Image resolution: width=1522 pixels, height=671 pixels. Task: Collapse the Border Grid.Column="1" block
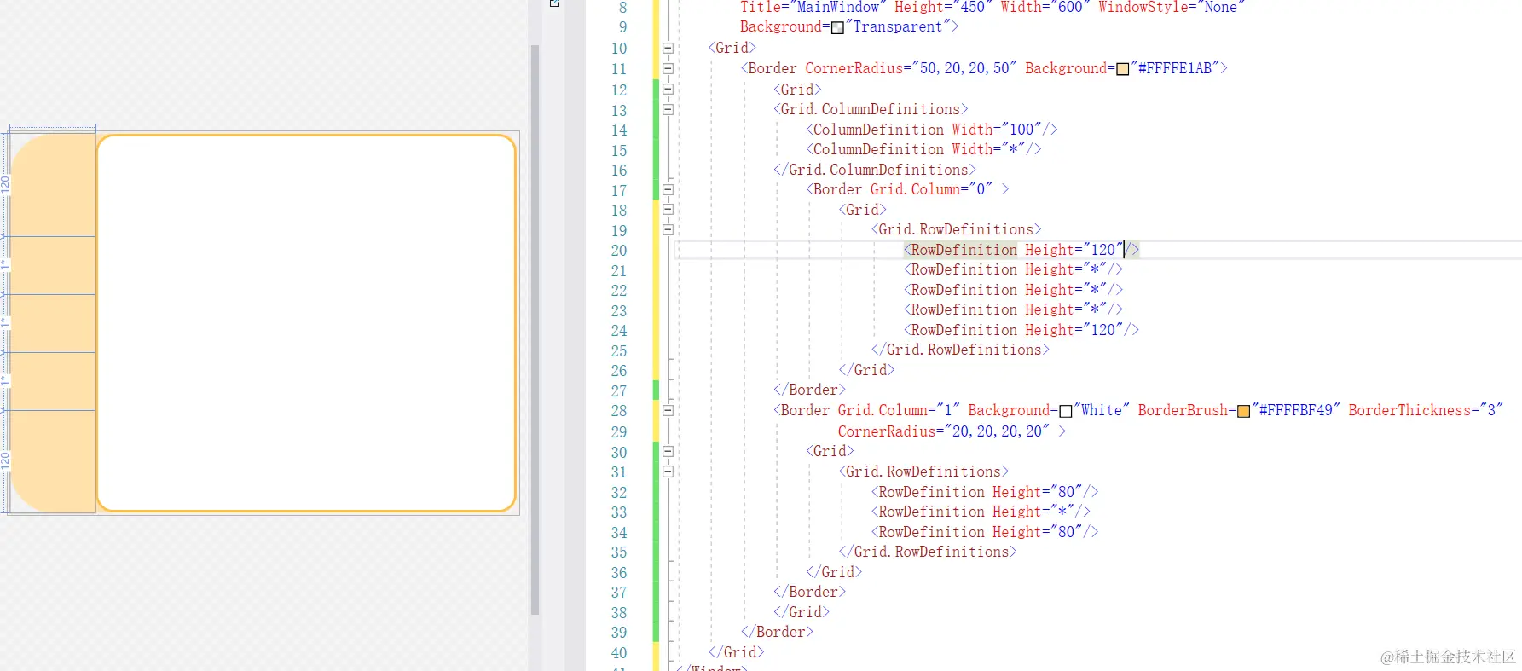click(x=668, y=410)
